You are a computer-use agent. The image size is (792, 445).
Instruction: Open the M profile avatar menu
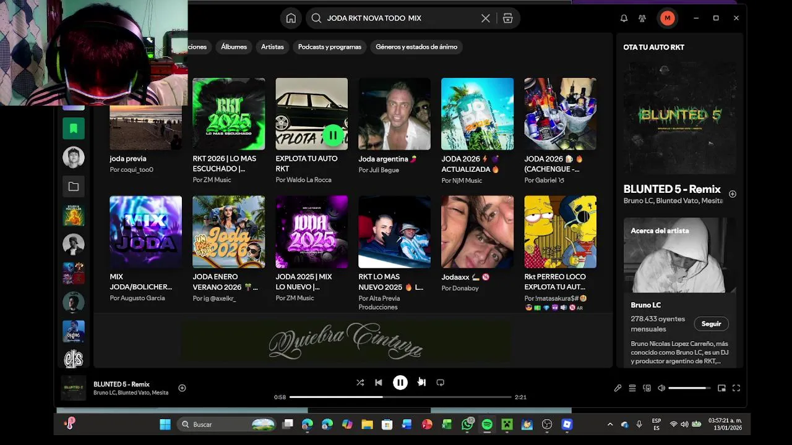(667, 19)
